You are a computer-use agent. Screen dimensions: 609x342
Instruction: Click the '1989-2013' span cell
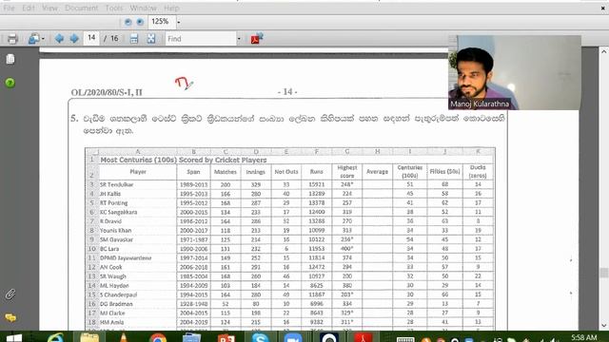[x=193, y=184]
